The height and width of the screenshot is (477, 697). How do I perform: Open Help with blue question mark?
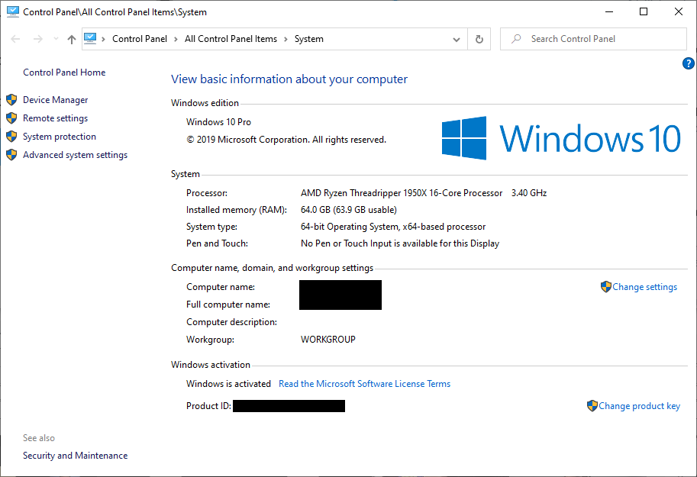point(688,63)
